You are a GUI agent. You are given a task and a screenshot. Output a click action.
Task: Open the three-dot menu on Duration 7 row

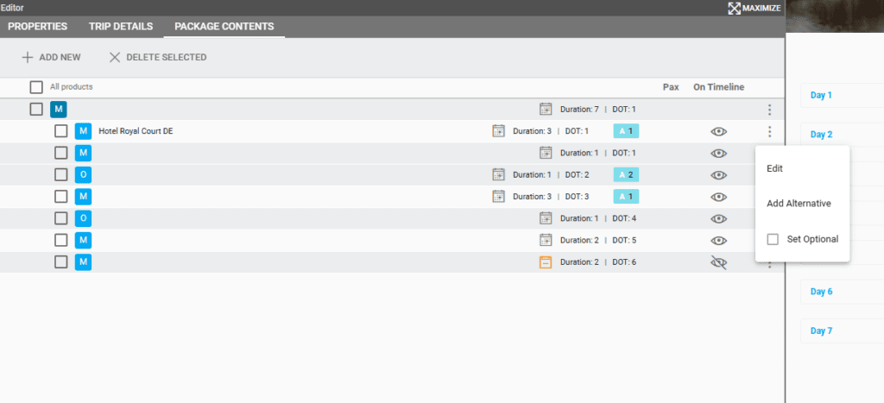coord(769,110)
